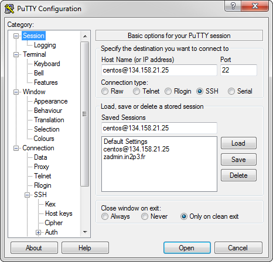Open the SSH category in tree
Viewport: 273px width, 262px height.
point(40,195)
